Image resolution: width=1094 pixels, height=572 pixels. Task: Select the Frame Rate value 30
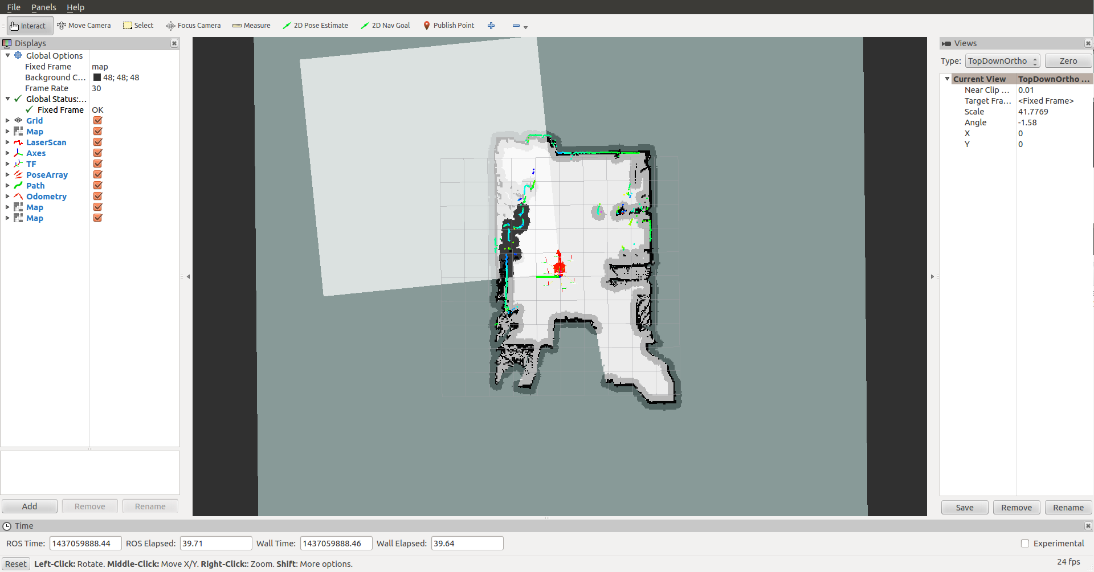point(96,88)
